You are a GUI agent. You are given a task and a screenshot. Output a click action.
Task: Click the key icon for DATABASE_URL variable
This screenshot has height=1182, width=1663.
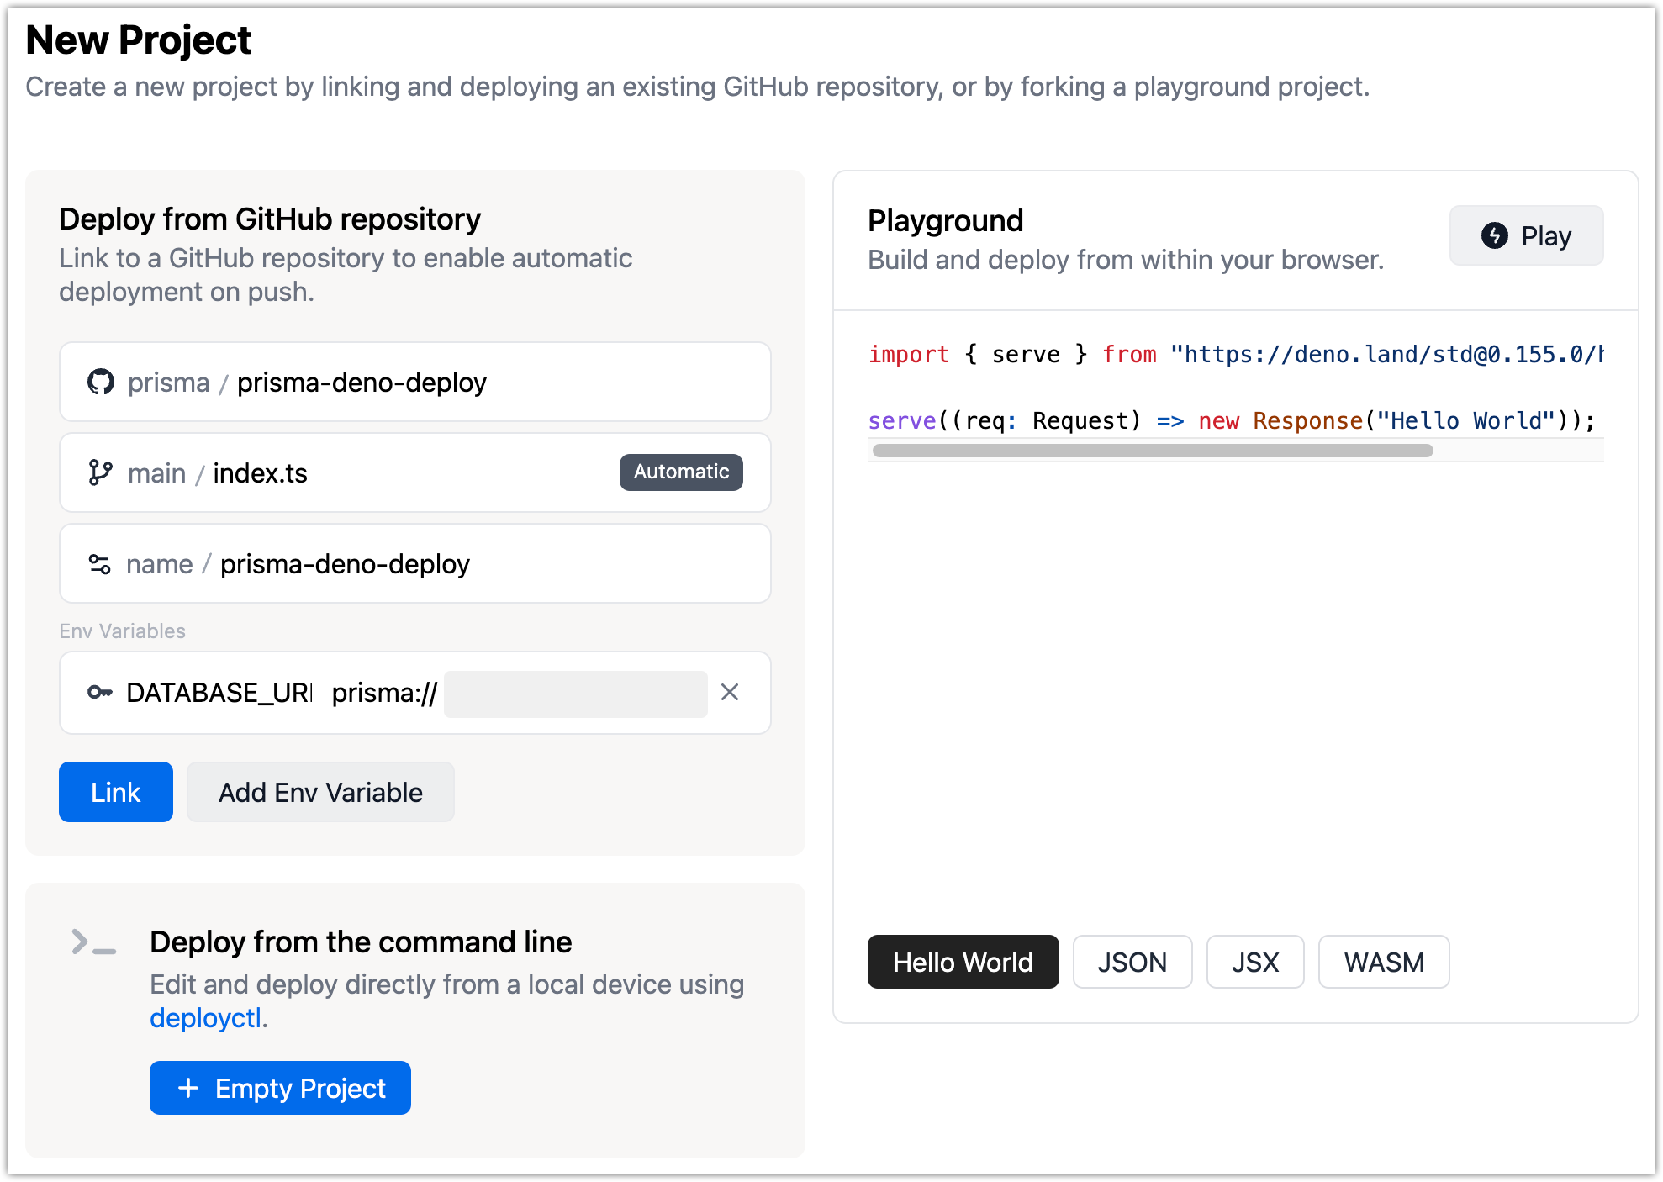(x=101, y=693)
